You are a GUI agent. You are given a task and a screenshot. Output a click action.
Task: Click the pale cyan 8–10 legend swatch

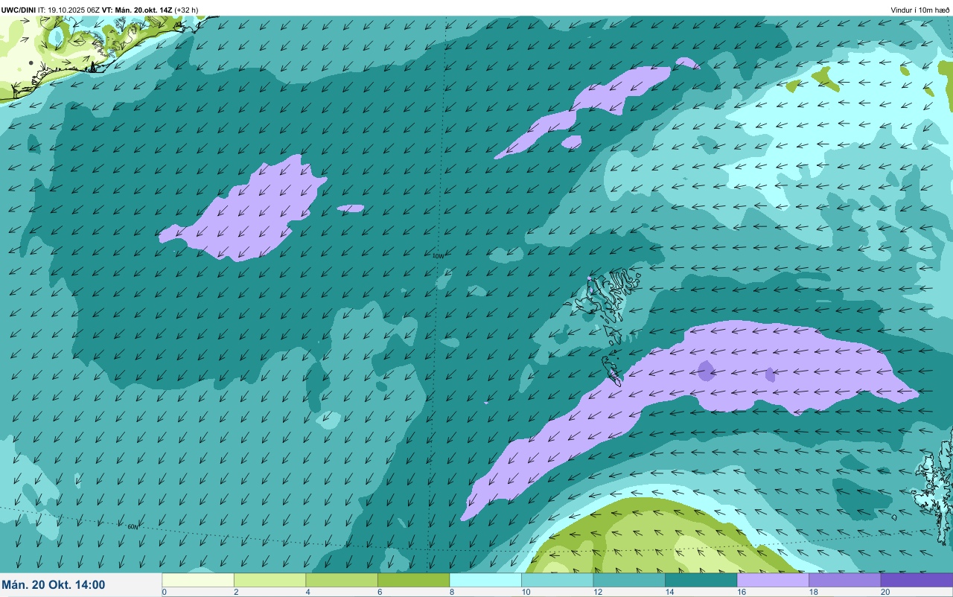pos(485,580)
